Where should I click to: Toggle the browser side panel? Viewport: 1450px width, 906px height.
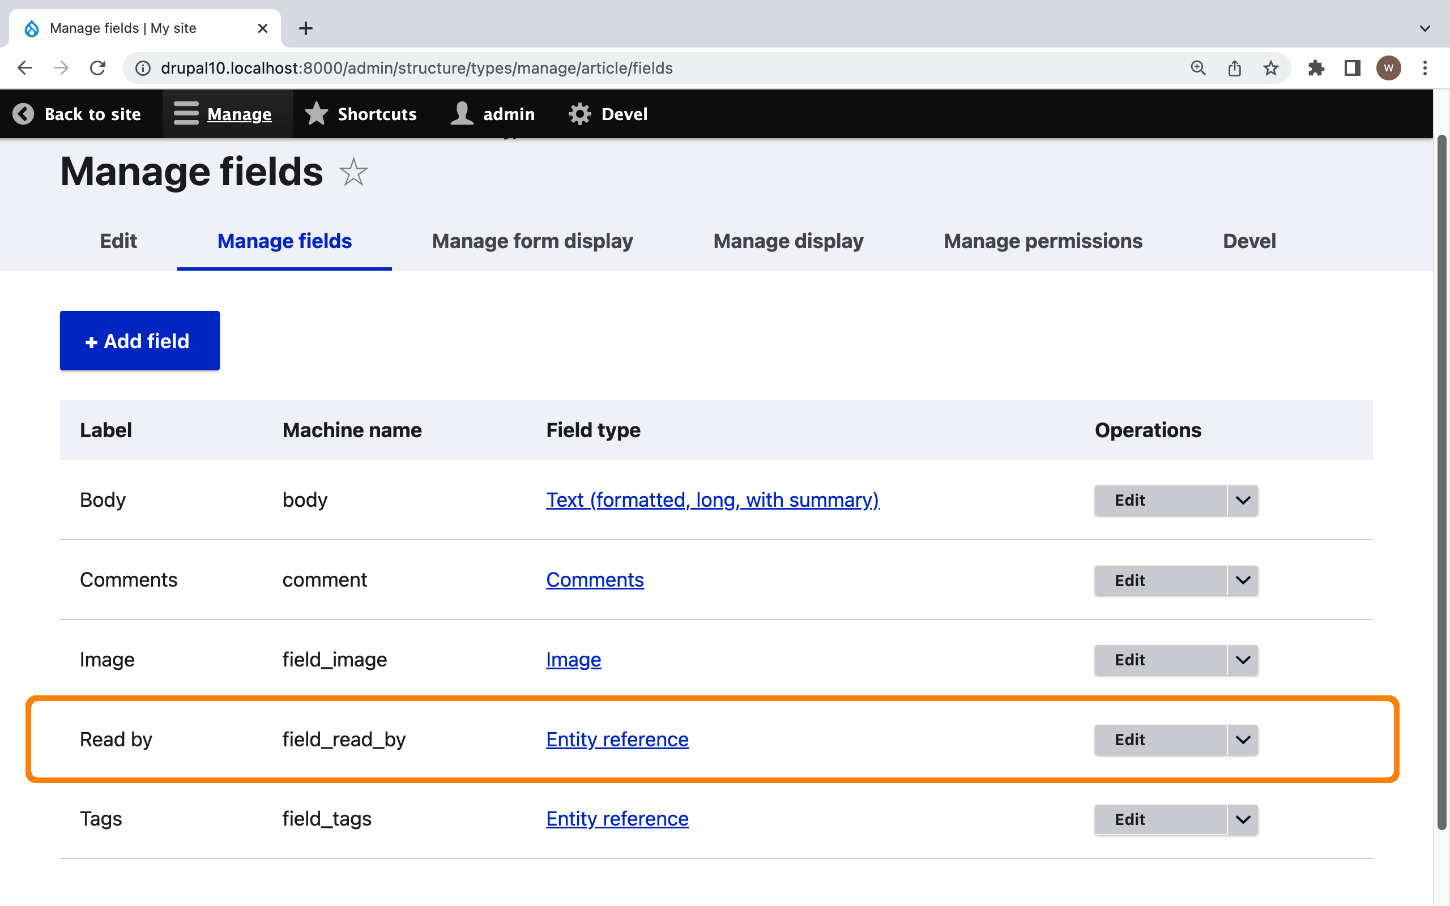(x=1353, y=68)
